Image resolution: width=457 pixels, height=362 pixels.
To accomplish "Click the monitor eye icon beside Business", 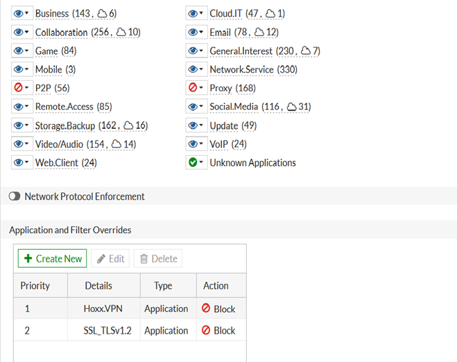I will click(18, 14).
